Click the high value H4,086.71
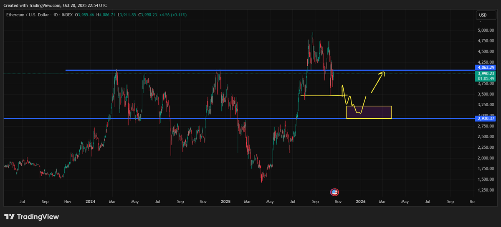The height and width of the screenshot is (227, 501). click(106, 15)
